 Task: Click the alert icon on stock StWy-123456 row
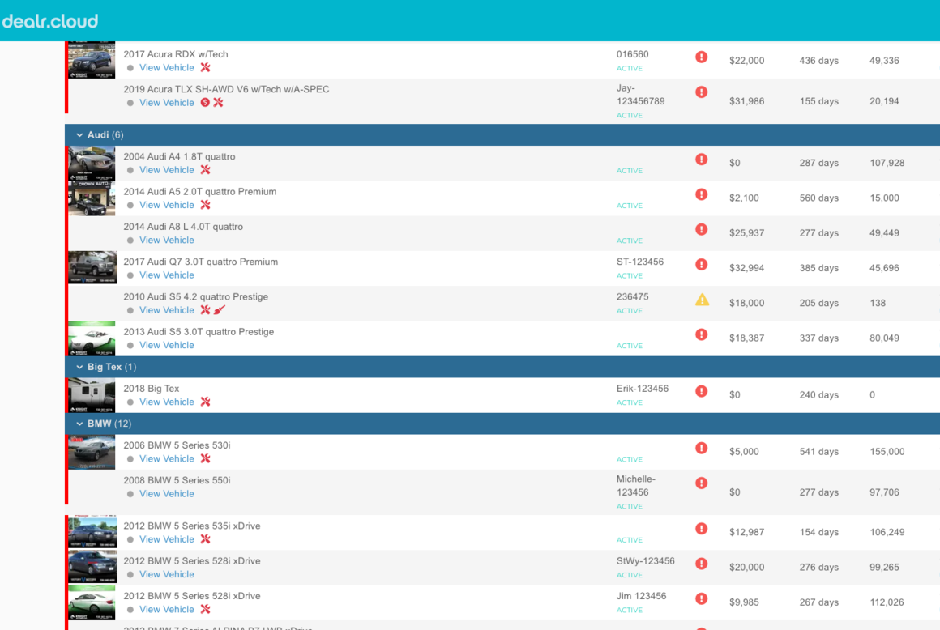point(702,564)
